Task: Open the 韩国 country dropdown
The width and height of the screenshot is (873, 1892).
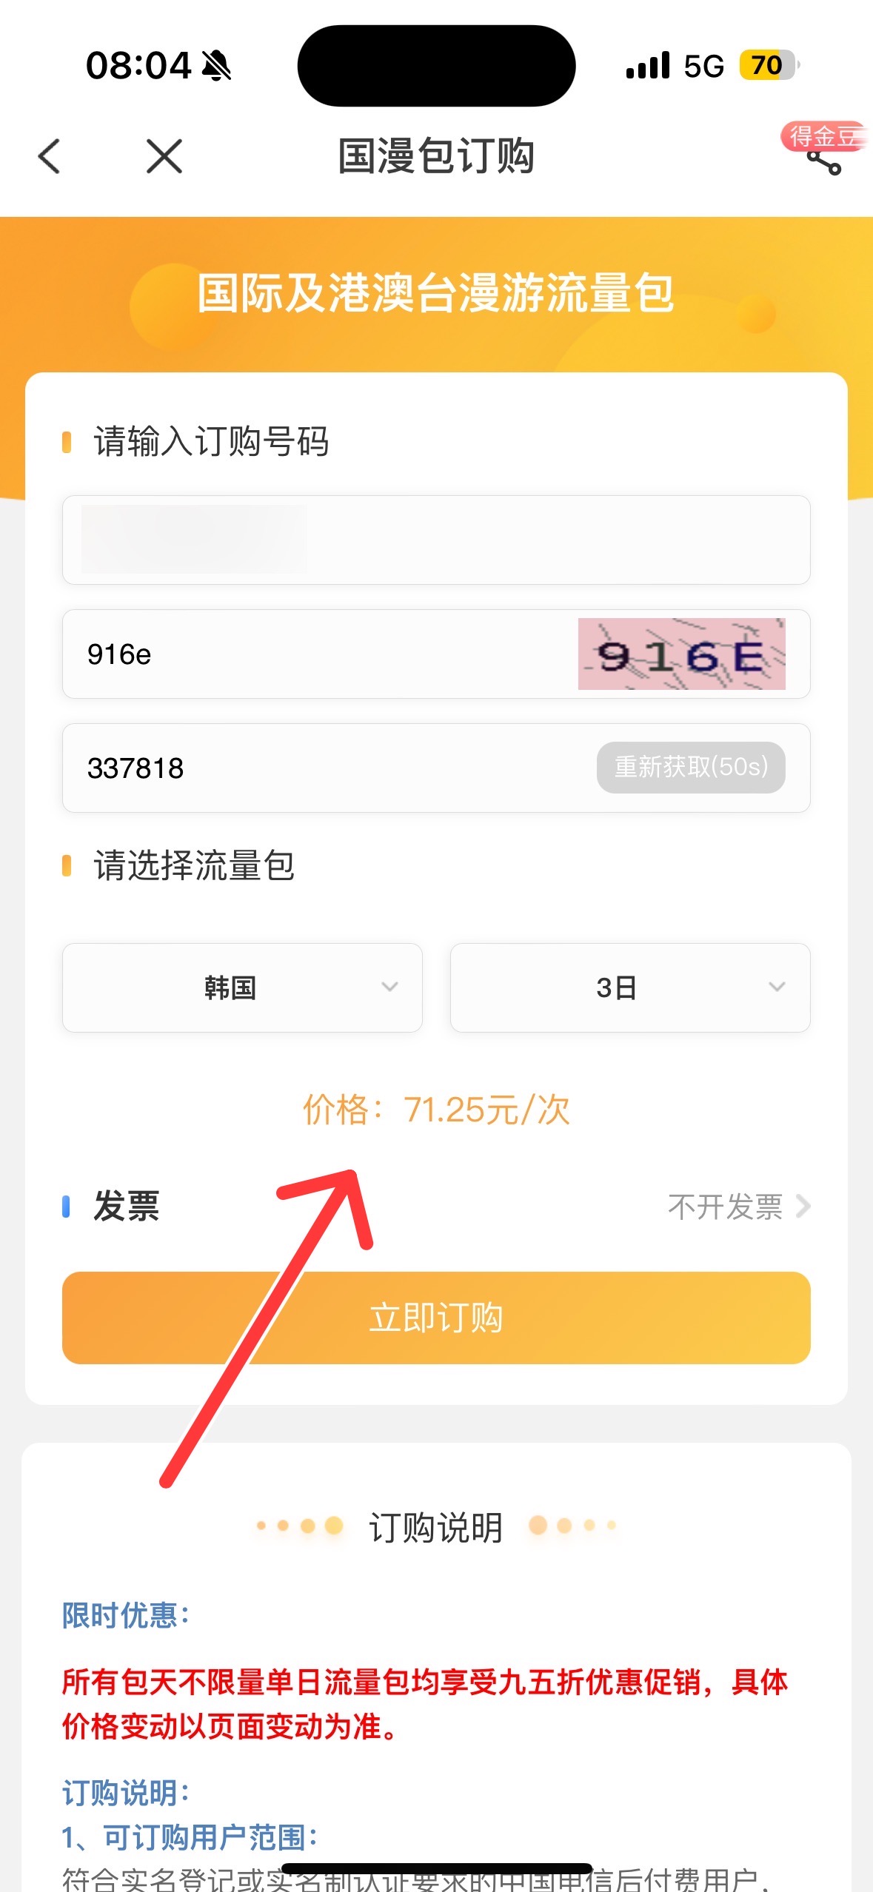Action: (x=242, y=987)
